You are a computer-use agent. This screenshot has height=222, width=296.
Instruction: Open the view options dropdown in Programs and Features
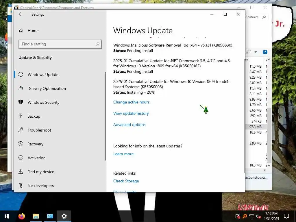(256, 52)
